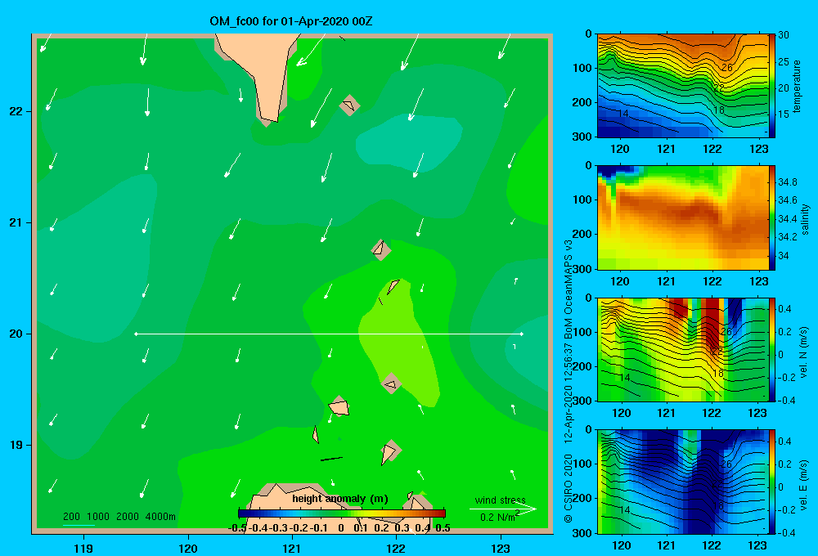Click longitude label 120 below main map
Screen dimensions: 818x556
pyautogui.click(x=188, y=548)
